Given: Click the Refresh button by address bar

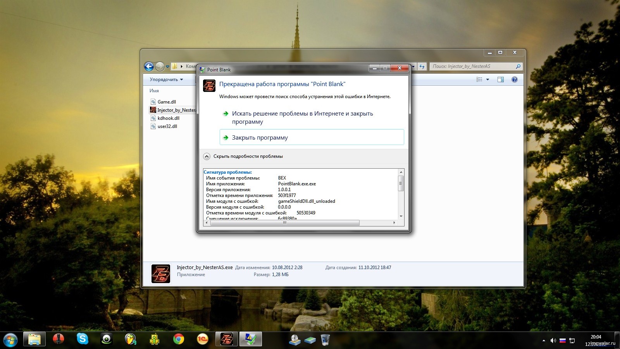Looking at the screenshot, I should [x=422, y=67].
